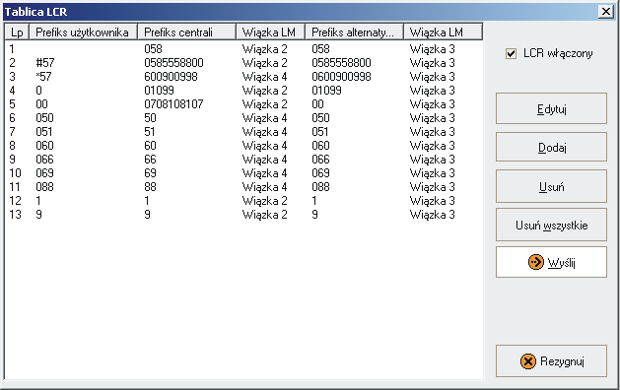
Task: Click Wiązka 4 in row 3
Action: [264, 76]
